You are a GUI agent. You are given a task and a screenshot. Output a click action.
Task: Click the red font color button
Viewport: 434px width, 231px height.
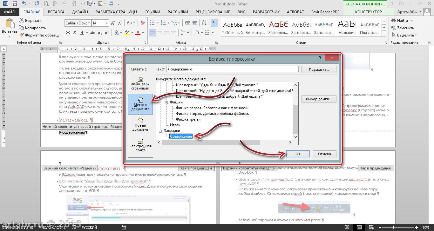(x=138, y=33)
